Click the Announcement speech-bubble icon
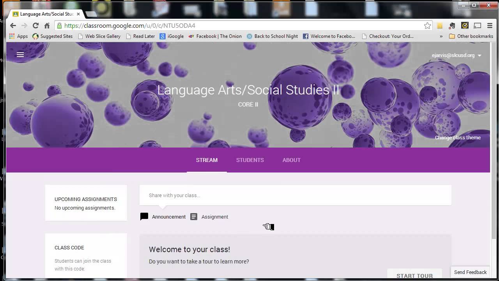Viewport: 499px width, 281px height. [x=144, y=217]
